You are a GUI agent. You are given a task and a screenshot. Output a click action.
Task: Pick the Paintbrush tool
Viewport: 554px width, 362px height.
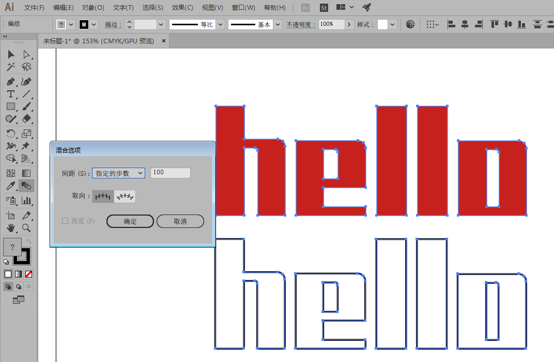tap(26, 106)
